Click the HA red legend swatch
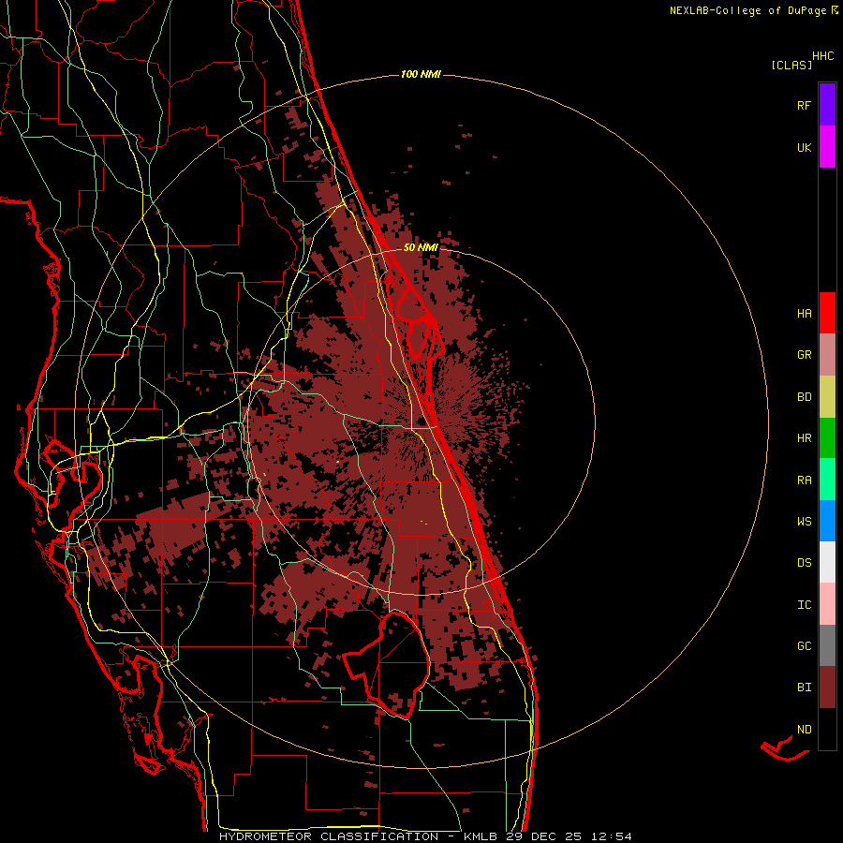Screen dimensions: 843x843 coord(827,313)
